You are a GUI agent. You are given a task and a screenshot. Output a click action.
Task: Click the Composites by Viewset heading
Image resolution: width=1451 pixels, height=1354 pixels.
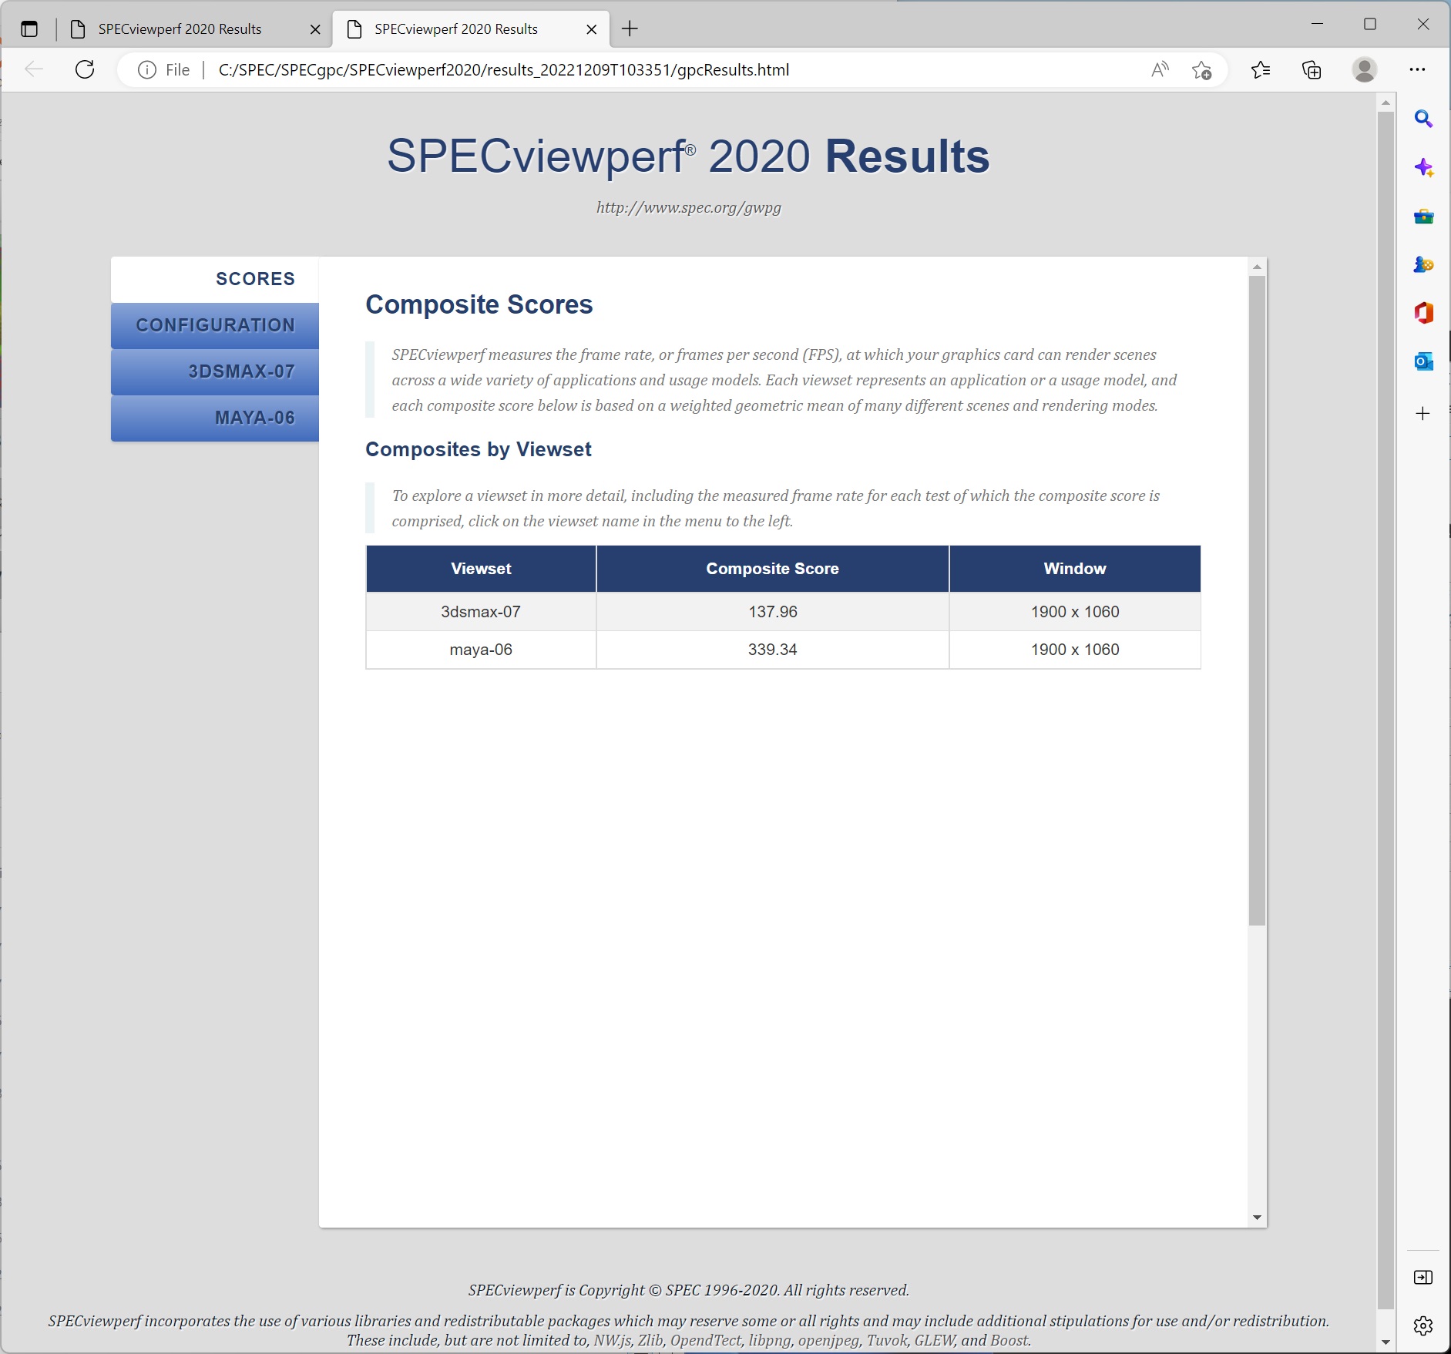(x=479, y=449)
